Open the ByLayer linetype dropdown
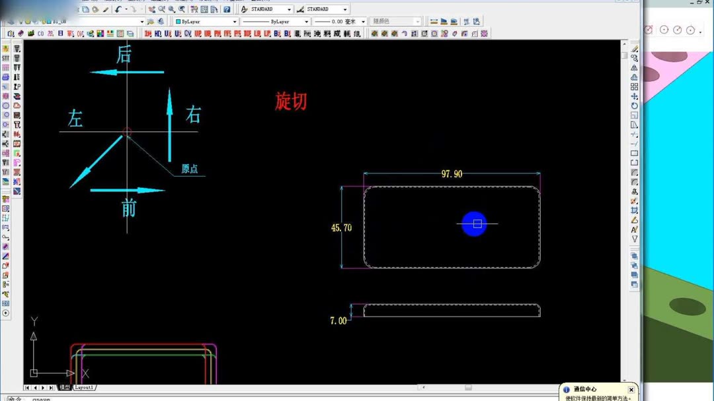This screenshot has height=401, width=714. (x=307, y=20)
